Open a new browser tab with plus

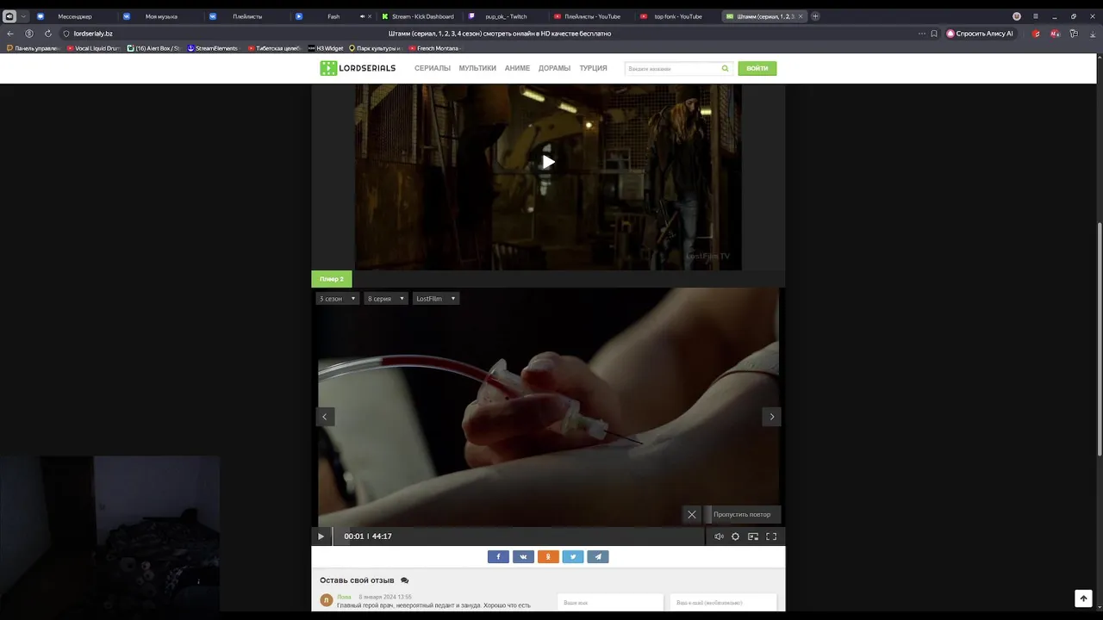816,16
